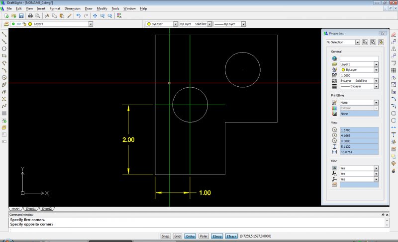
Task: Open the ByLayer line color dropdown
Action: click(x=176, y=24)
